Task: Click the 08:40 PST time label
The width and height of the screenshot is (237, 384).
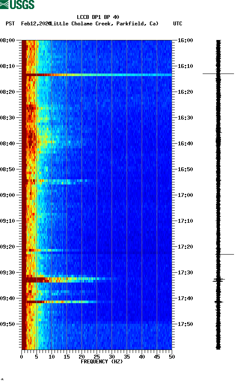Action: coord(8,144)
